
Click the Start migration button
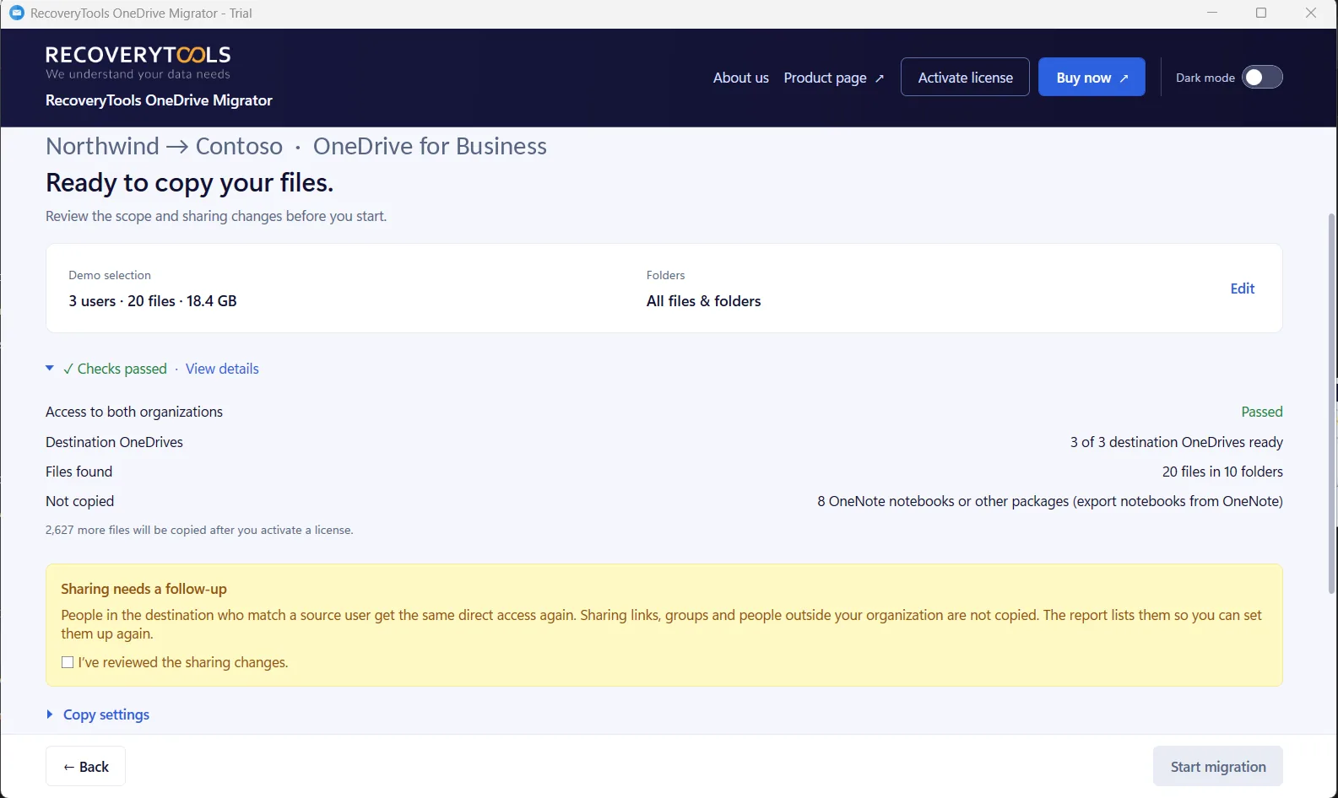point(1218,766)
